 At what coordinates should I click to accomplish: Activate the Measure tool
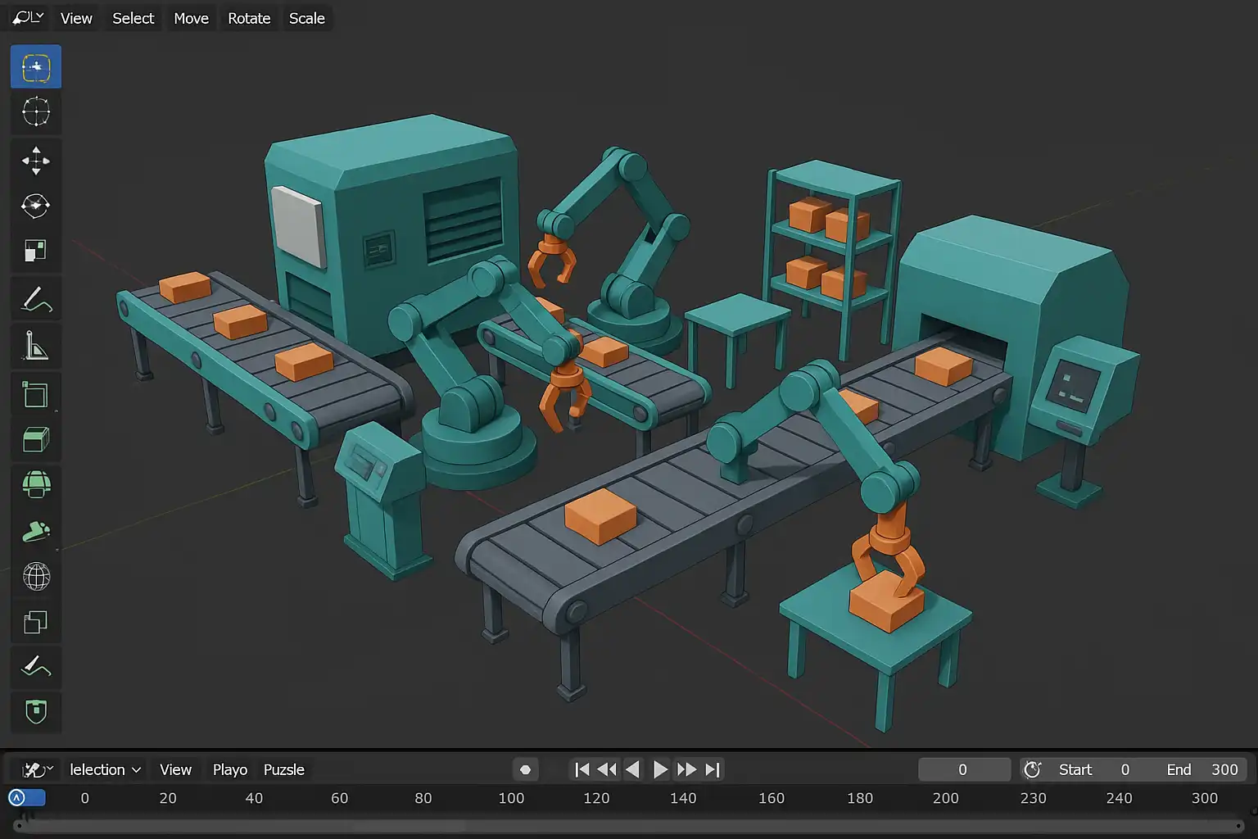point(36,346)
